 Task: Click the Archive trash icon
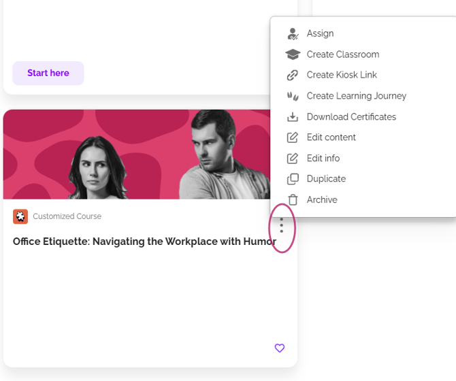[x=293, y=199]
